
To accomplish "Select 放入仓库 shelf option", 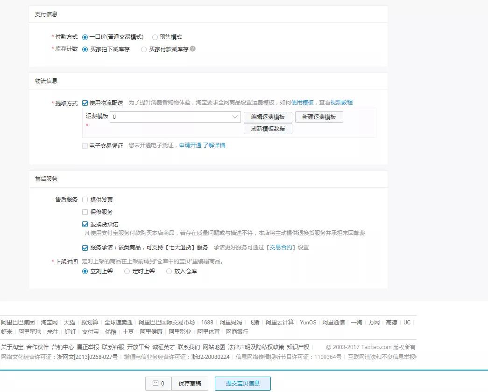I will pos(168,271).
